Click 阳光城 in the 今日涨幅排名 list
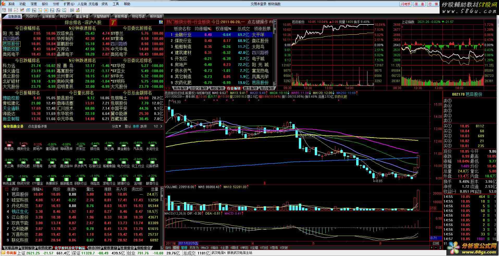Image resolution: width=499 pixels, height=256 pixels. click(x=11, y=33)
